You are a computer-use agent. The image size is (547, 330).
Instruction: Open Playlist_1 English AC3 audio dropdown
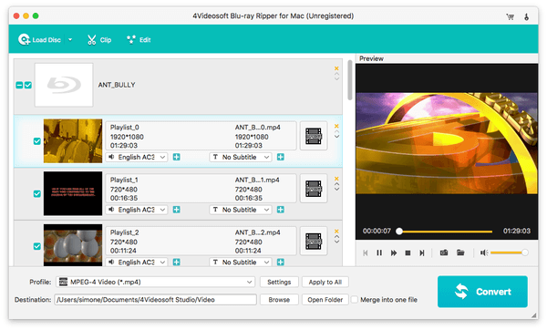coord(137,210)
